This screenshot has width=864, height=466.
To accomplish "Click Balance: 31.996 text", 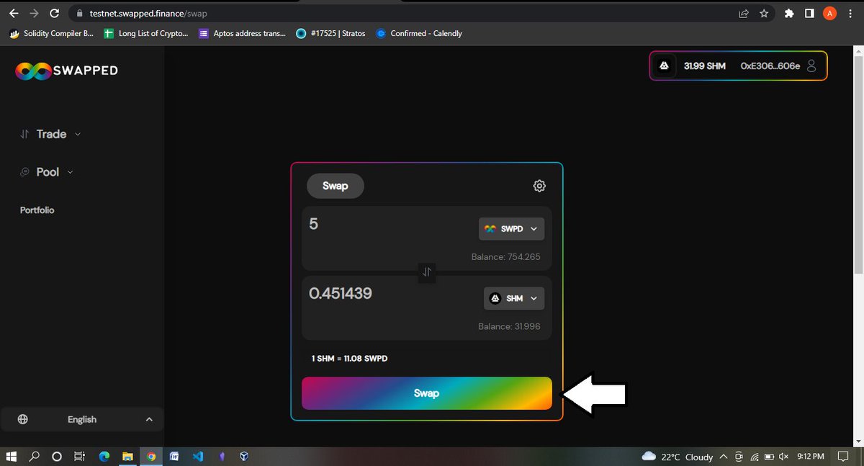I will 509,326.
